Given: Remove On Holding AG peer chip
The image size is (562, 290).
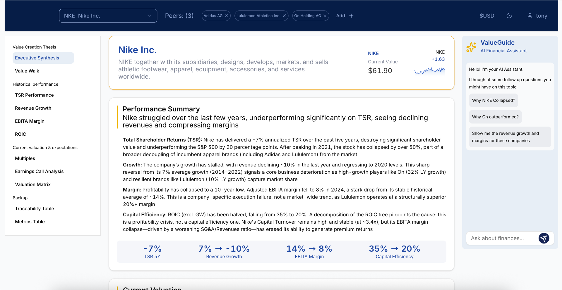Looking at the screenshot, I should [325, 16].
